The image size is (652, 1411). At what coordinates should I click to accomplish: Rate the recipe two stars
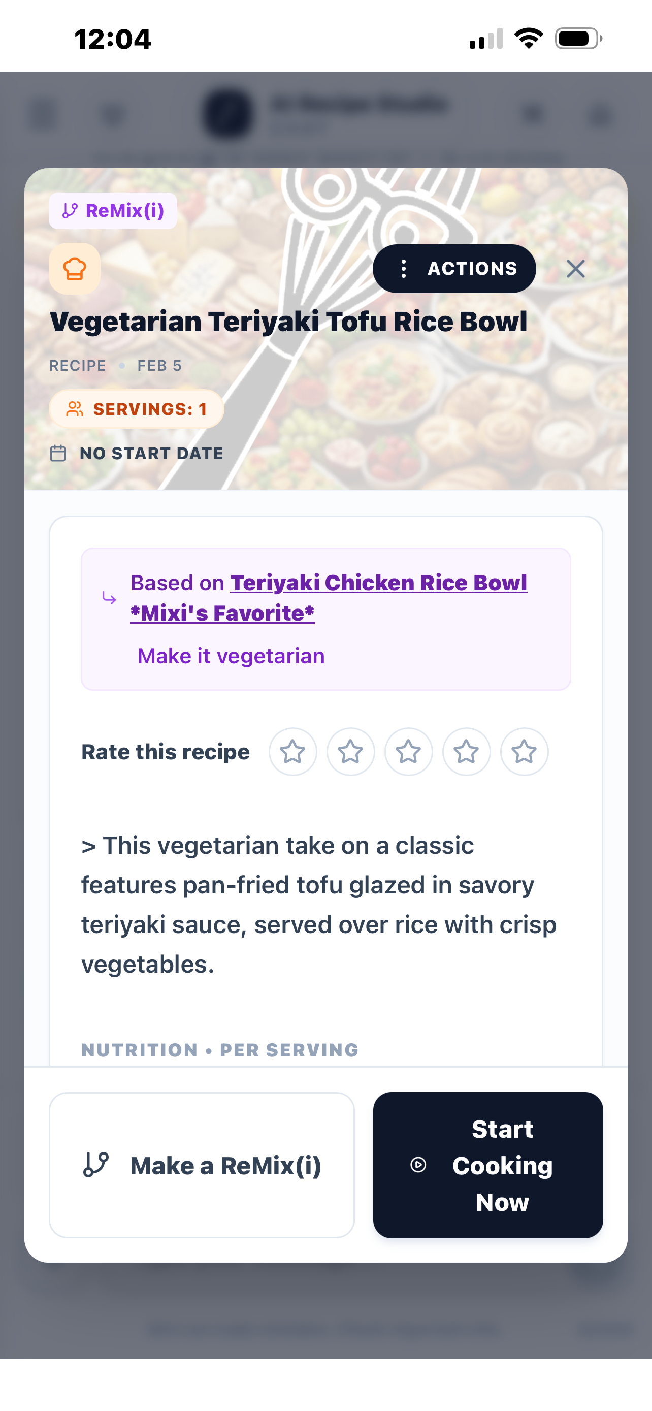tap(350, 752)
